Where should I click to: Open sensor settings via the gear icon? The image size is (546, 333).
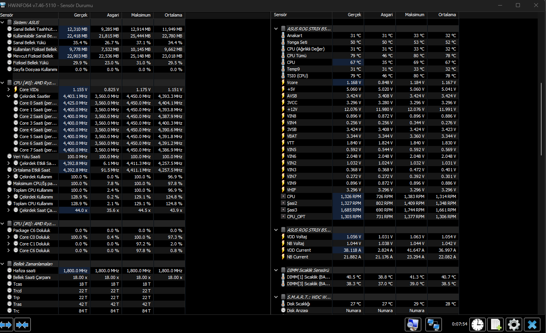(x=514, y=325)
